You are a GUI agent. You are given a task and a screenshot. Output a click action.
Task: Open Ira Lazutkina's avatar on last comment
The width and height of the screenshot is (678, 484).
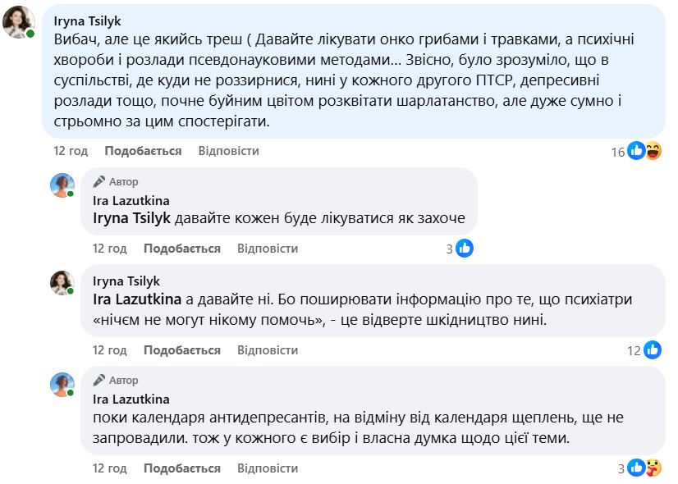click(x=62, y=385)
